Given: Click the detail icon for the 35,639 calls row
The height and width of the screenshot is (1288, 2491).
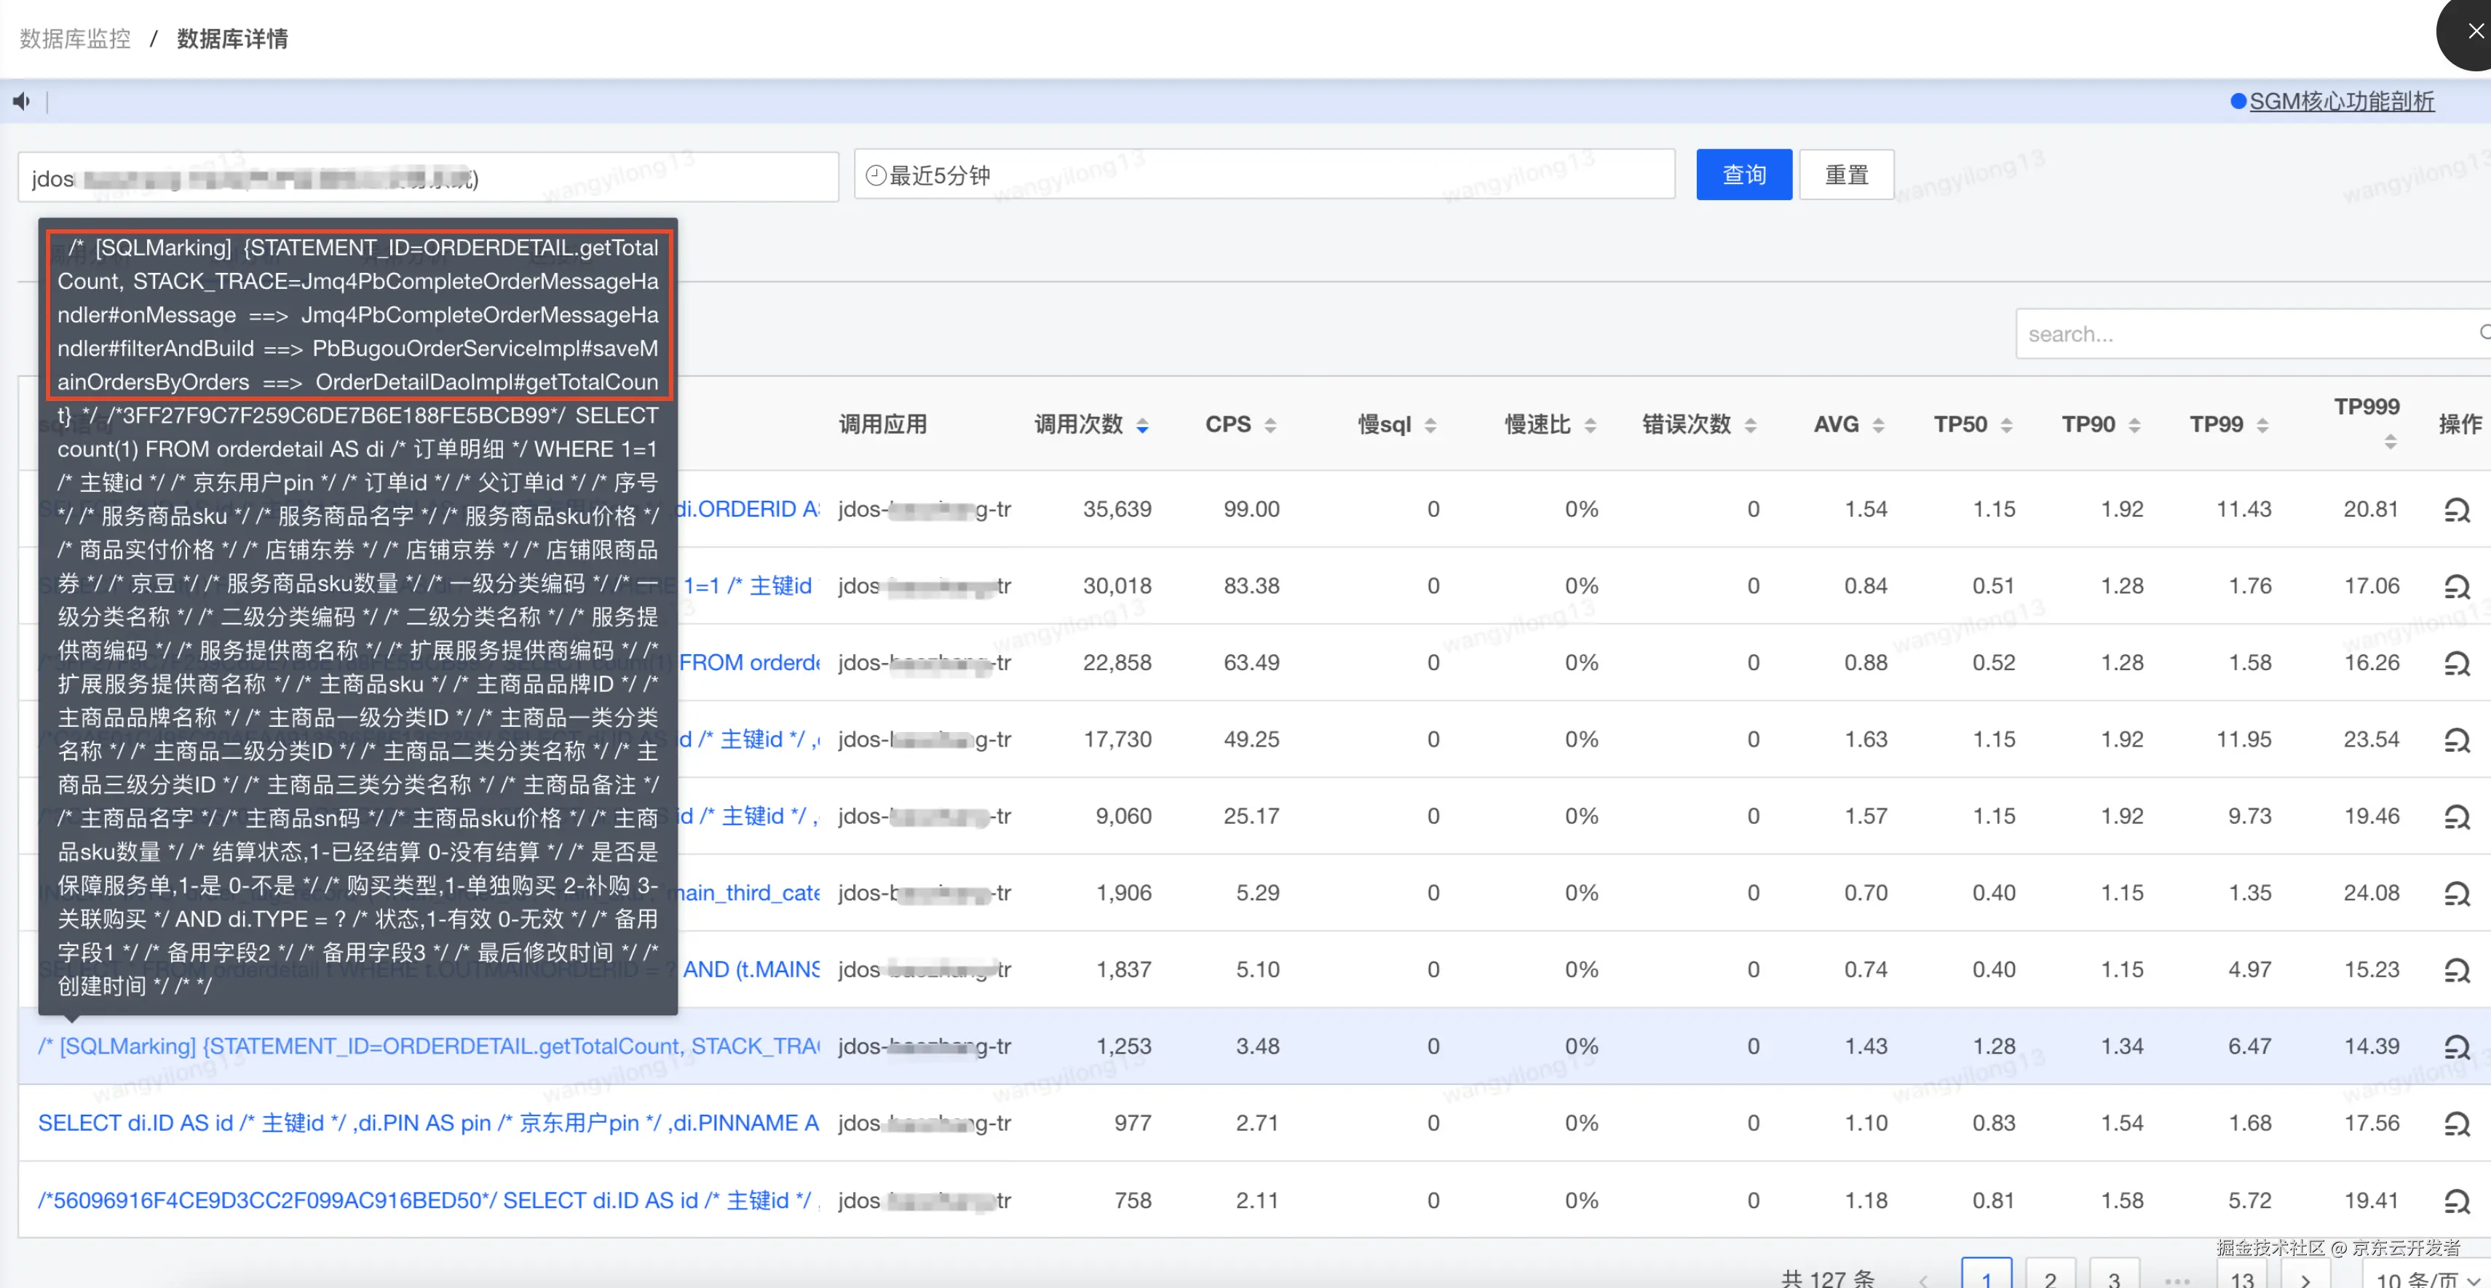Looking at the screenshot, I should click(x=2456, y=509).
